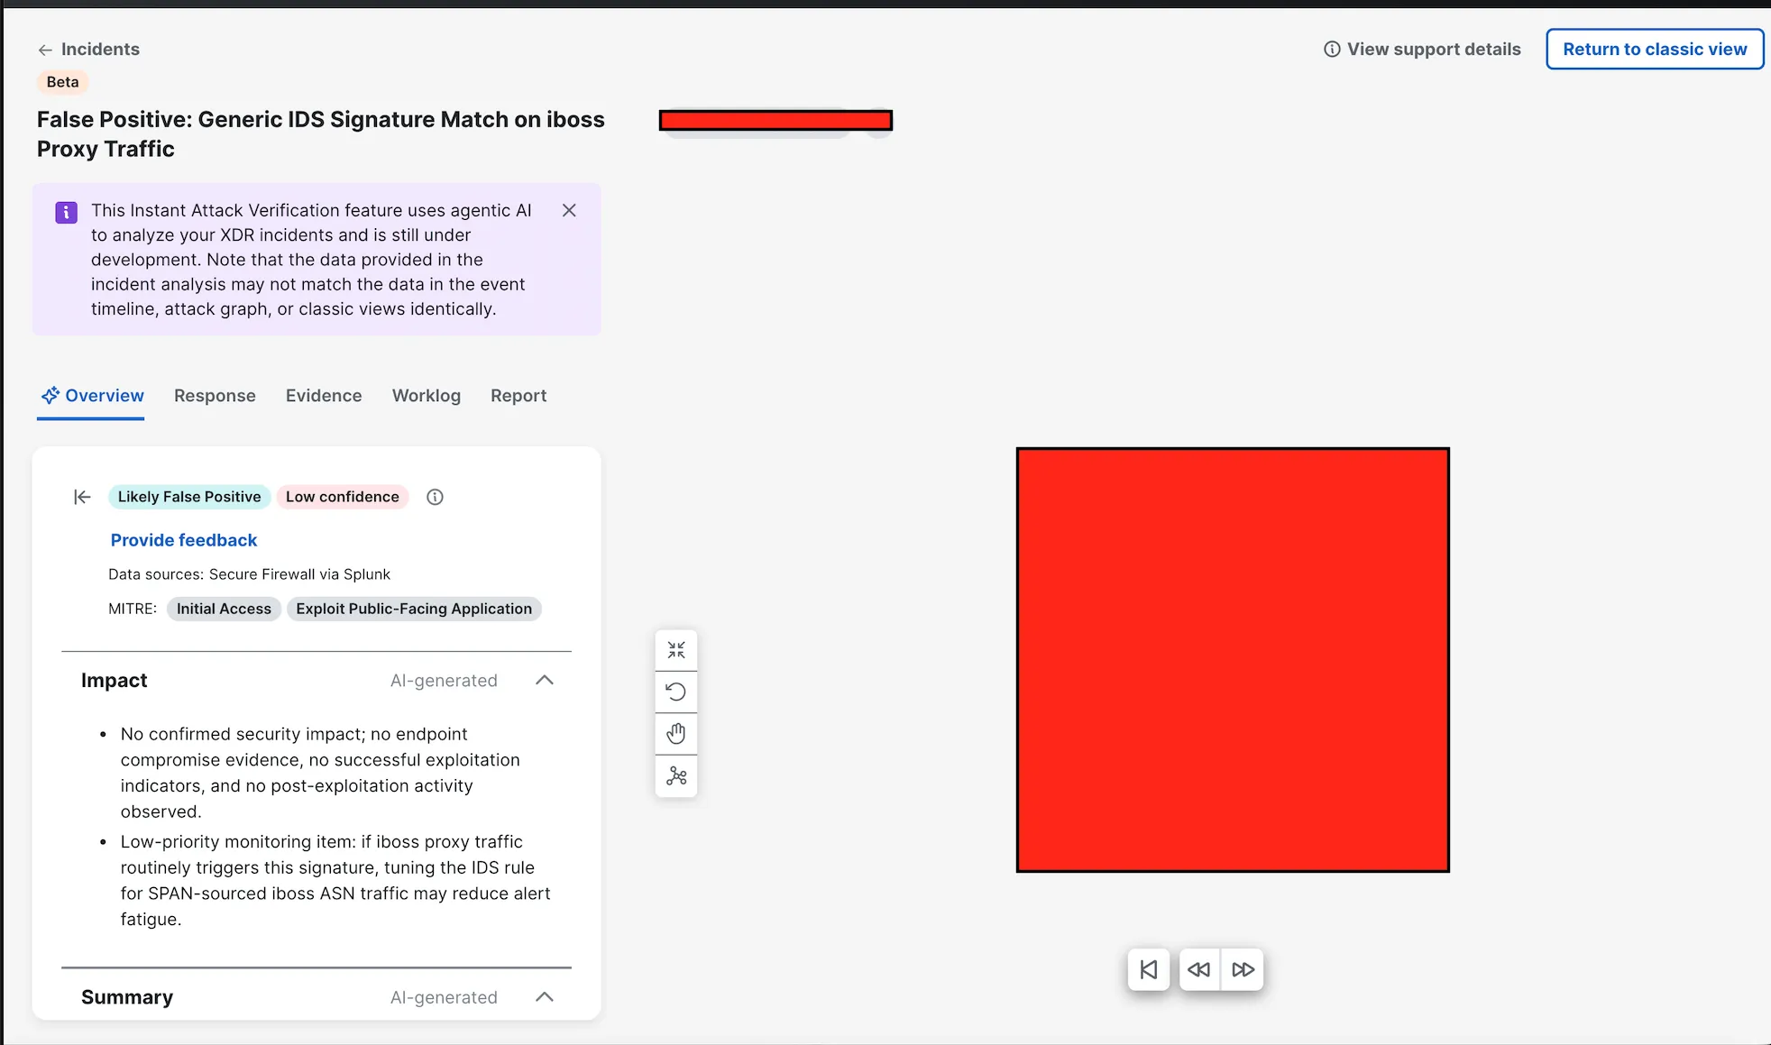Click the graph layout nodes icon
Viewport: 1771px width, 1045px height.
[x=676, y=775]
